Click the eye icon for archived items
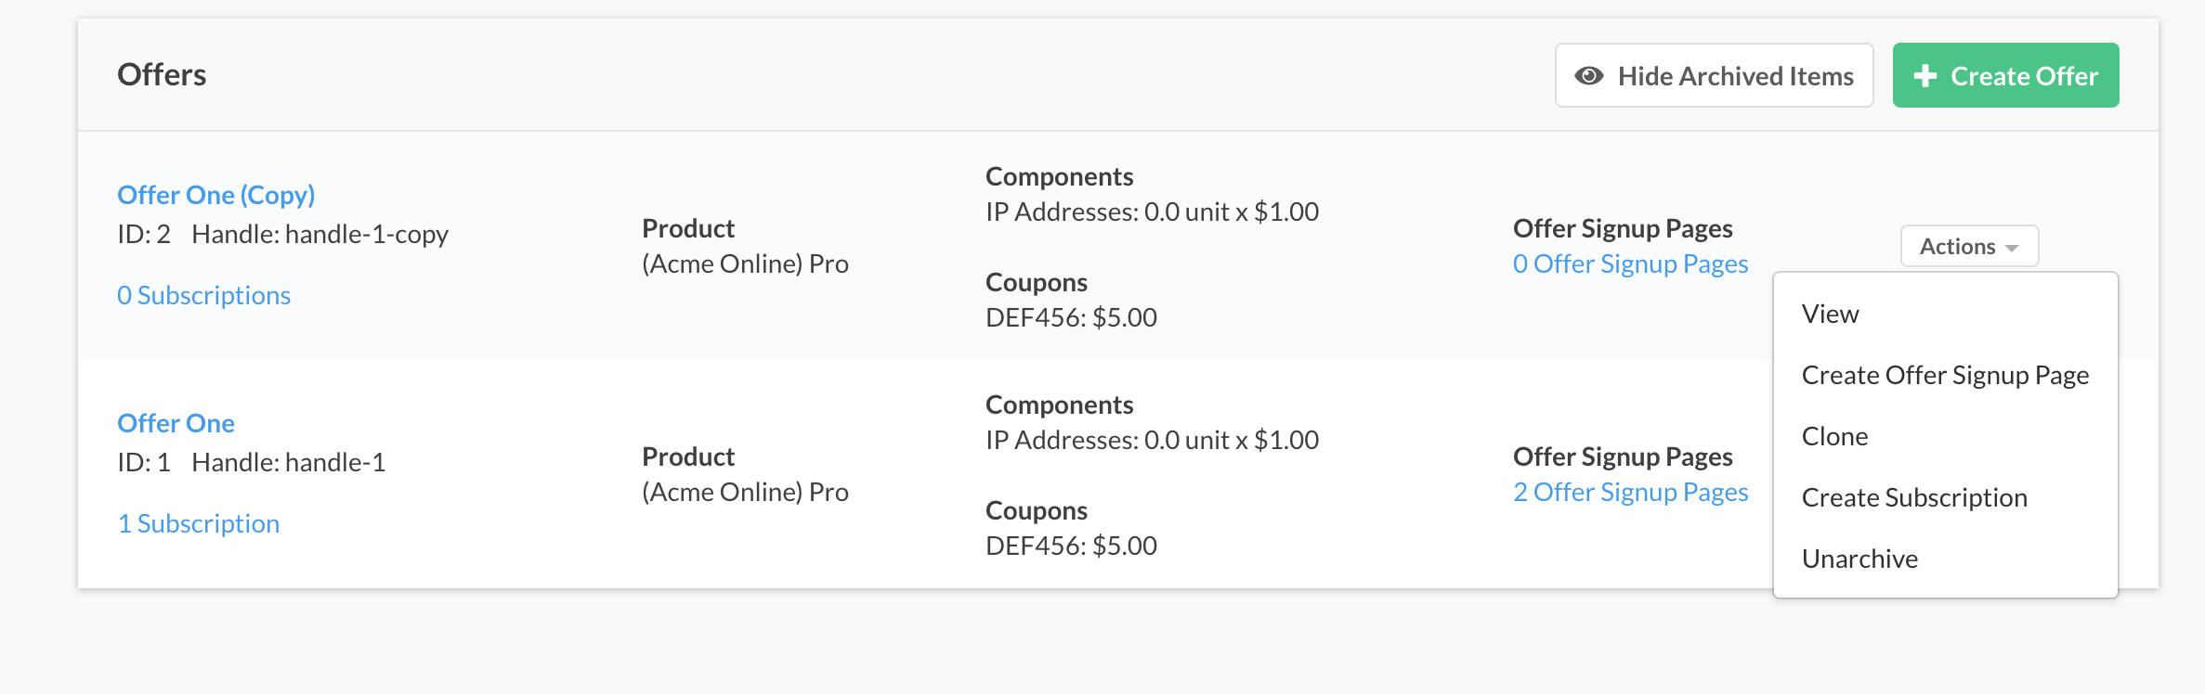 [1589, 76]
